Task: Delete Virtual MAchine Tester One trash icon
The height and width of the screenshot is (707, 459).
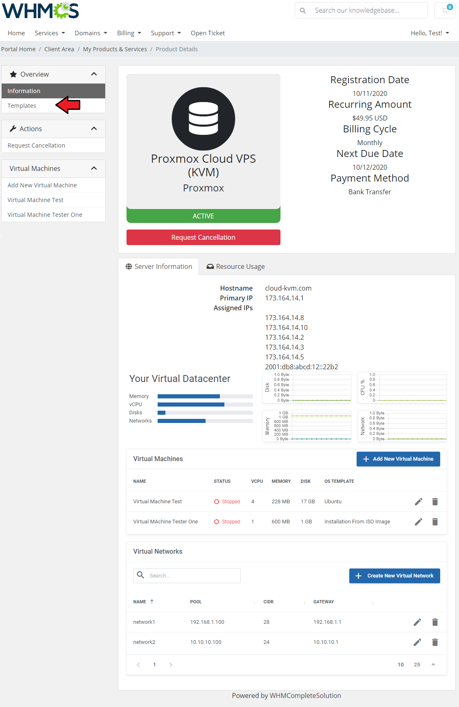Action: pos(435,522)
